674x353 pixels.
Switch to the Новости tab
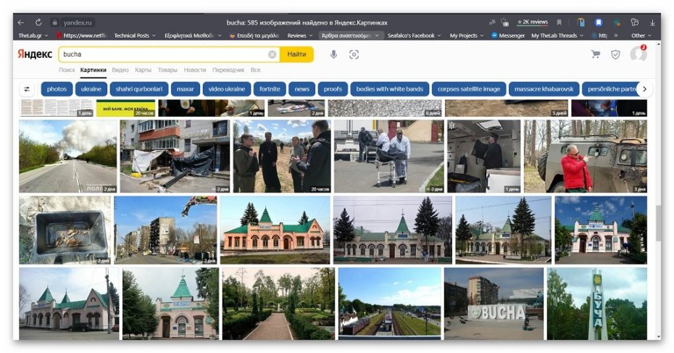[195, 70]
